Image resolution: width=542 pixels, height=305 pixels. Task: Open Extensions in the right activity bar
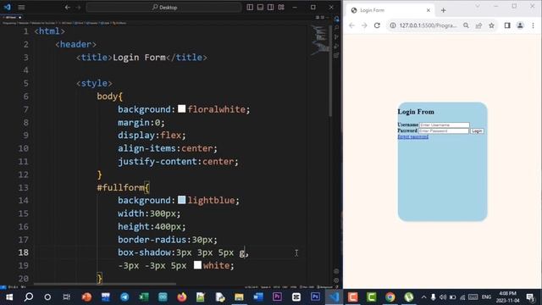click(337, 55)
